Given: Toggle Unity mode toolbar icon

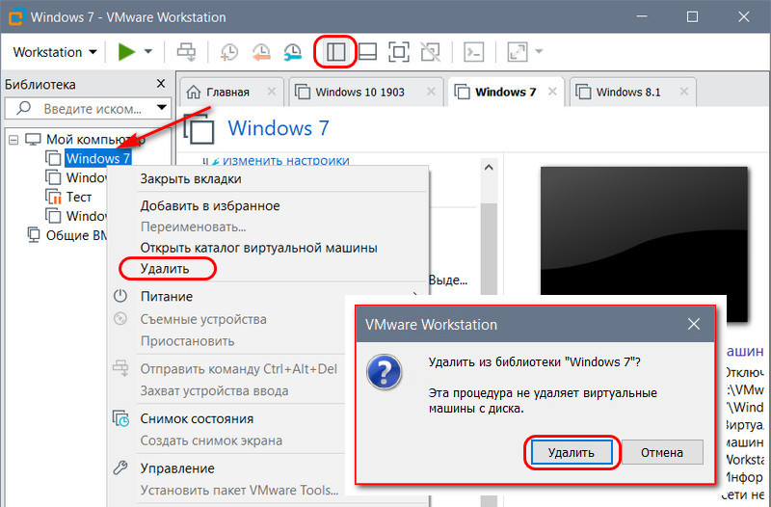Looking at the screenshot, I should (431, 51).
